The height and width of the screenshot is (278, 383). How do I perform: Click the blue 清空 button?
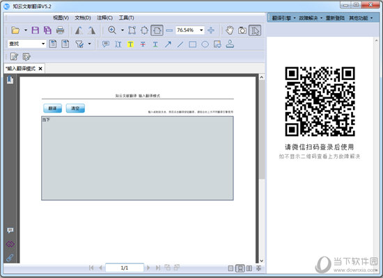tap(75, 108)
